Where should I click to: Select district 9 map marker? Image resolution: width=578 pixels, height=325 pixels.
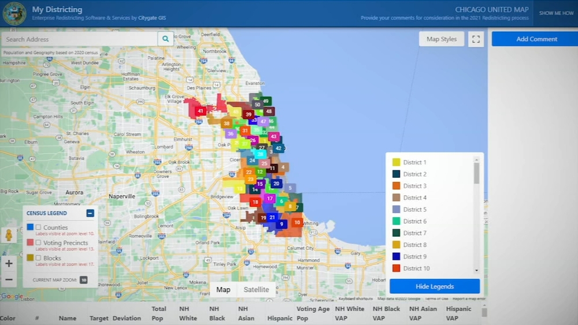281,224
